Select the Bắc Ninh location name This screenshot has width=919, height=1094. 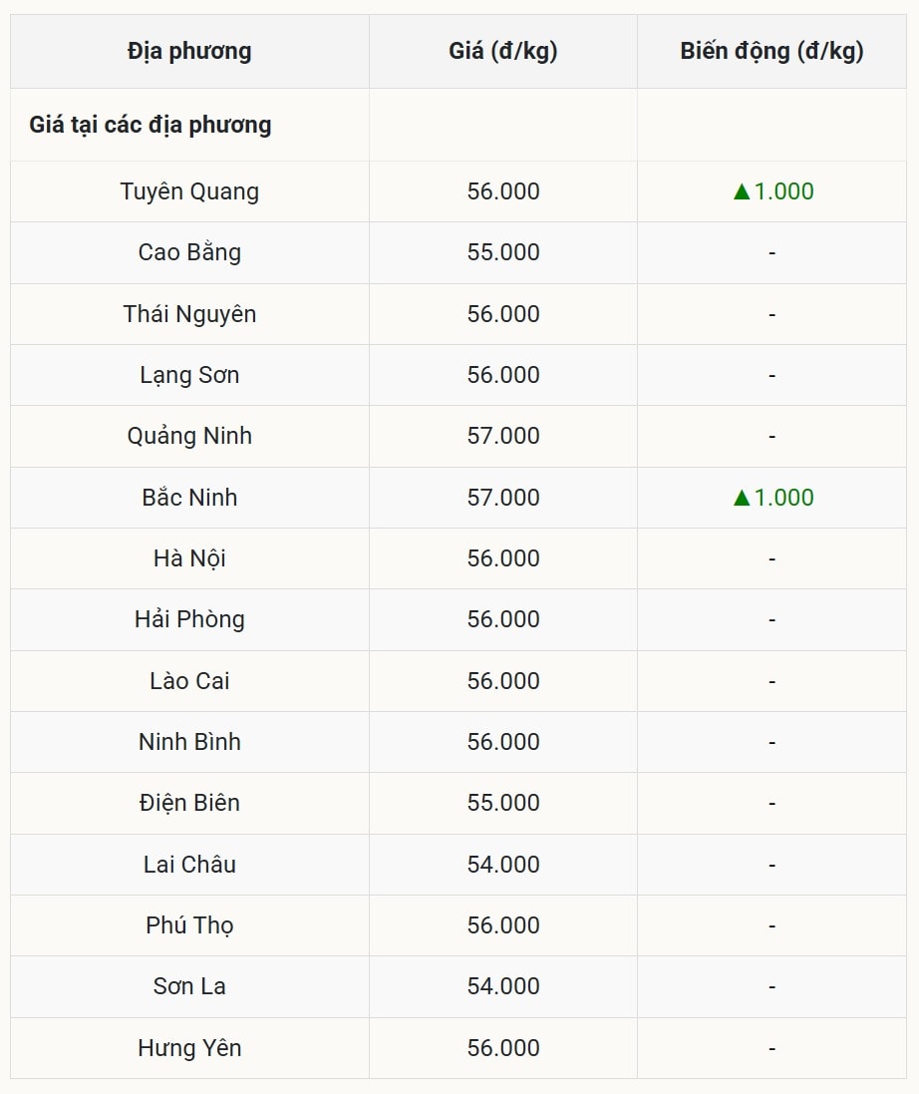point(189,498)
